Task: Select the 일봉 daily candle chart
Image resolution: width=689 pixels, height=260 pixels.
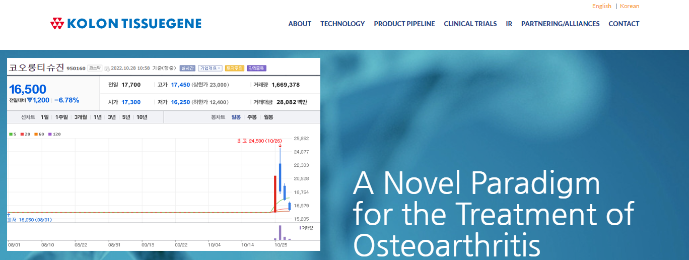Action: (236, 117)
